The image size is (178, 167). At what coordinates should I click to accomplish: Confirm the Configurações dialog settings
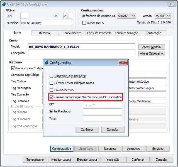pyautogui.click(x=87, y=129)
